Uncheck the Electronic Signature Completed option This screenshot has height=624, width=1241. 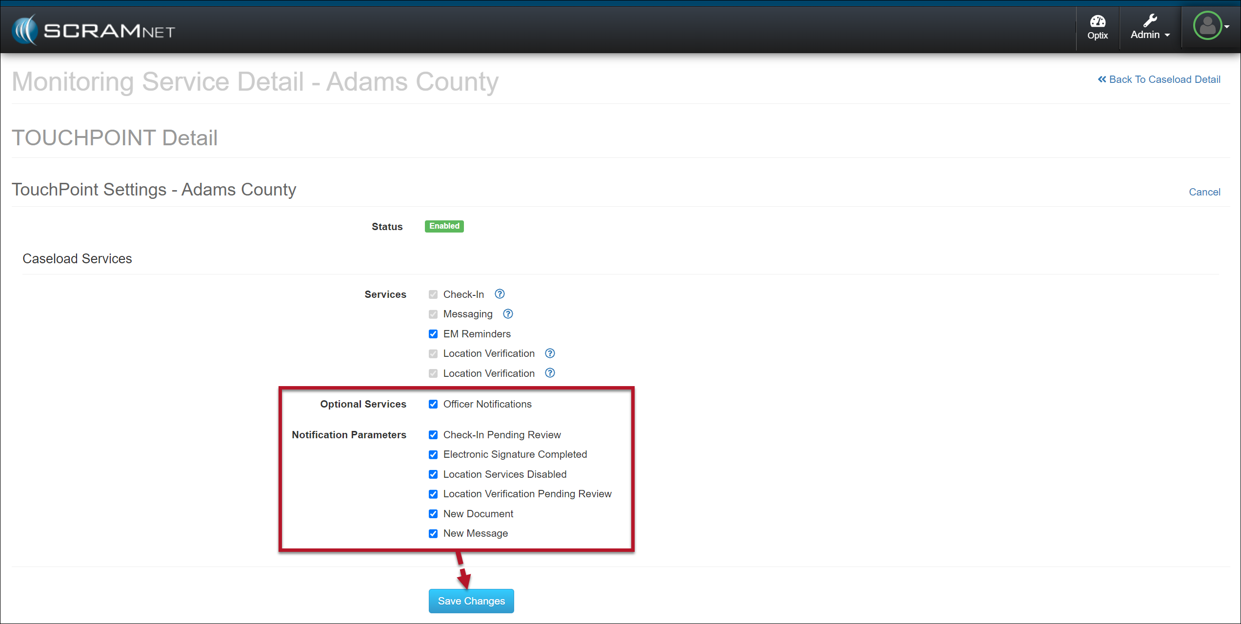tap(433, 454)
